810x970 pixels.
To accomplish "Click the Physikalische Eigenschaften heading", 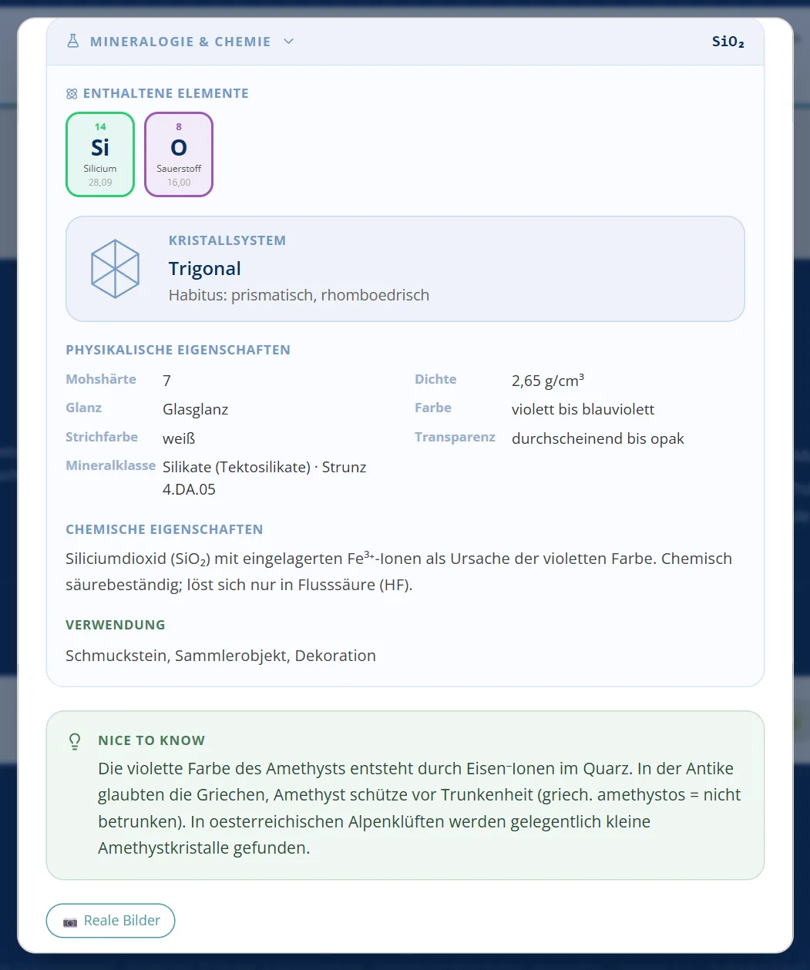I will [x=178, y=350].
